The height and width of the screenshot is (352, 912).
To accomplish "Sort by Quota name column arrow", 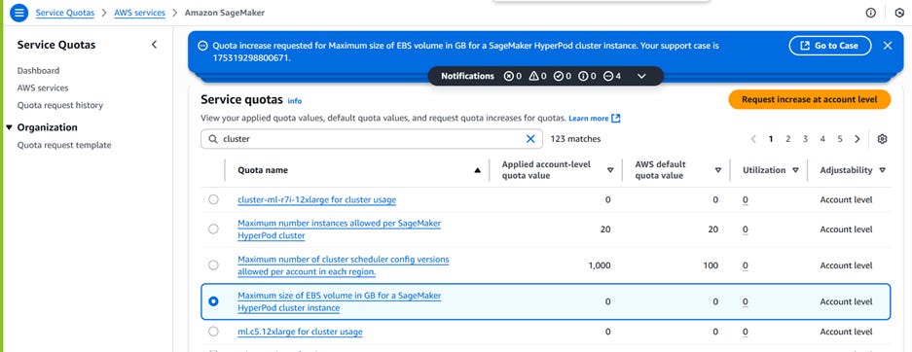I will [478, 170].
